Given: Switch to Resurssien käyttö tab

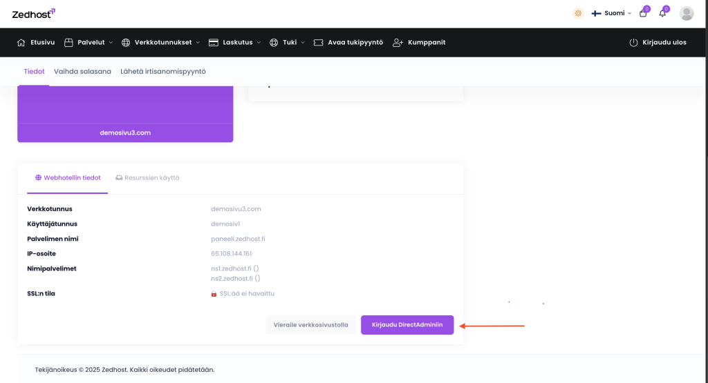Looking at the screenshot, I should (x=147, y=177).
